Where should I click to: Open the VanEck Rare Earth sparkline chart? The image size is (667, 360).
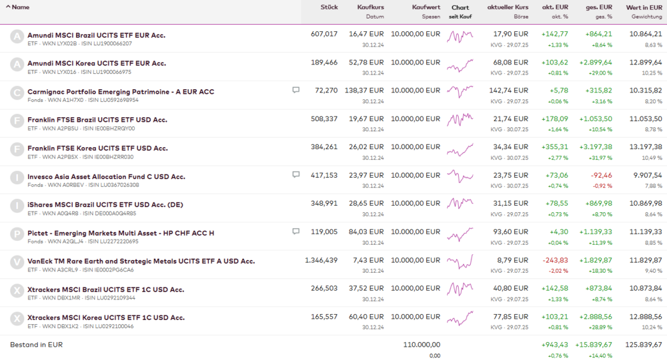[x=460, y=264]
